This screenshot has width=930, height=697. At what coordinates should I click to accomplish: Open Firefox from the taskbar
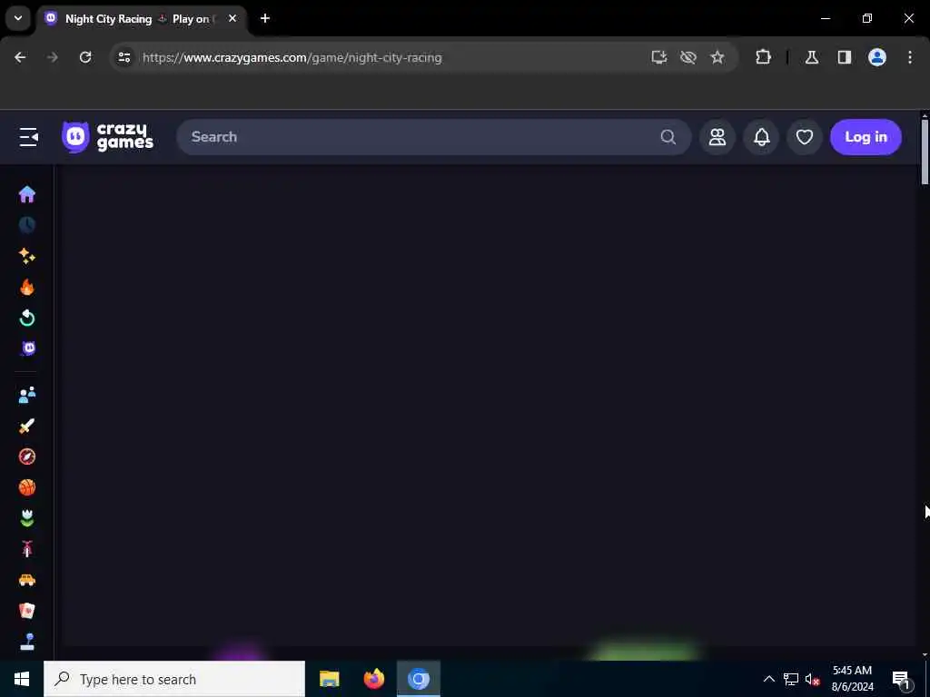(x=373, y=679)
